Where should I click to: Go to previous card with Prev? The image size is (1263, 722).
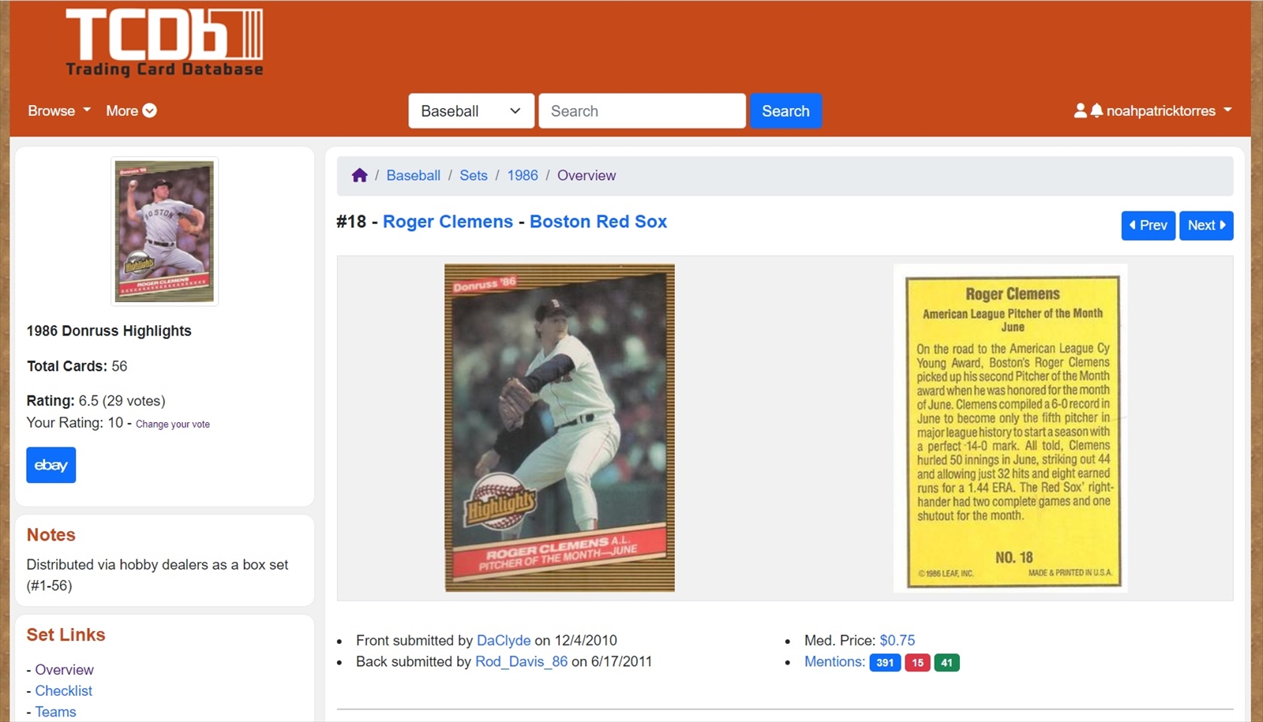[1148, 225]
